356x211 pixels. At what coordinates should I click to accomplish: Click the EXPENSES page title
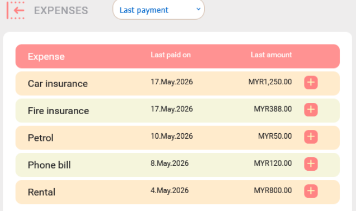tap(61, 10)
